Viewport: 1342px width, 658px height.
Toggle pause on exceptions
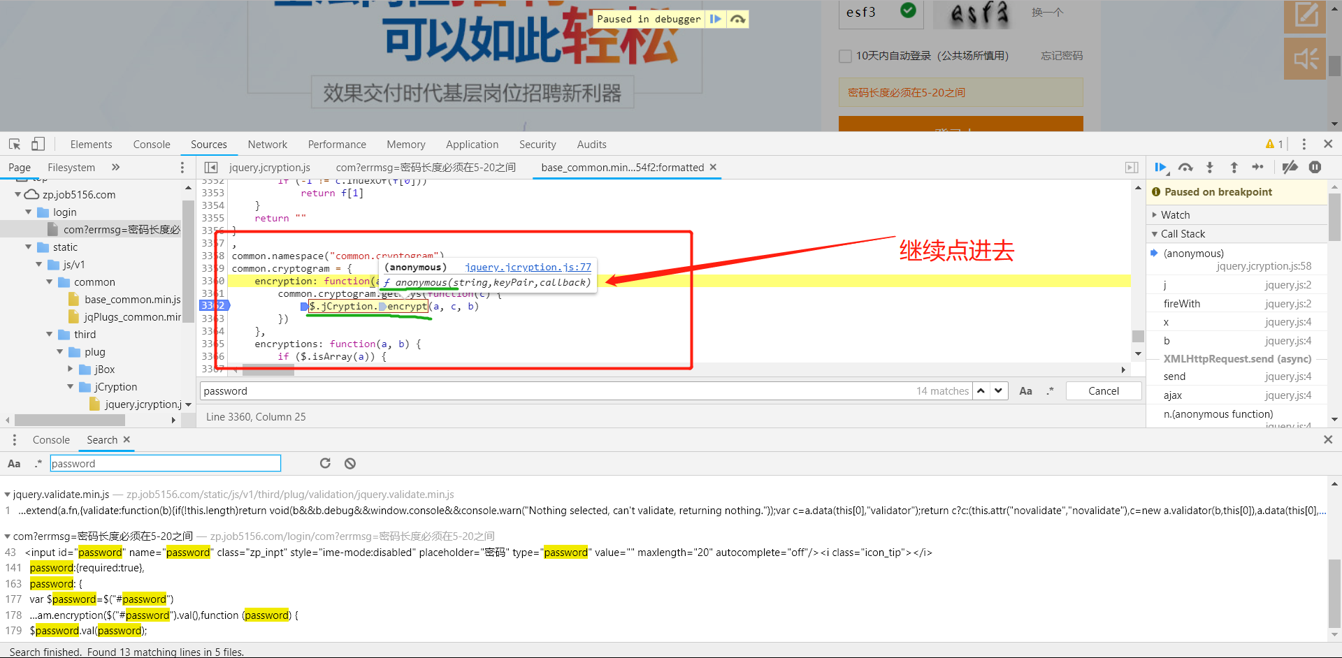[1315, 168]
